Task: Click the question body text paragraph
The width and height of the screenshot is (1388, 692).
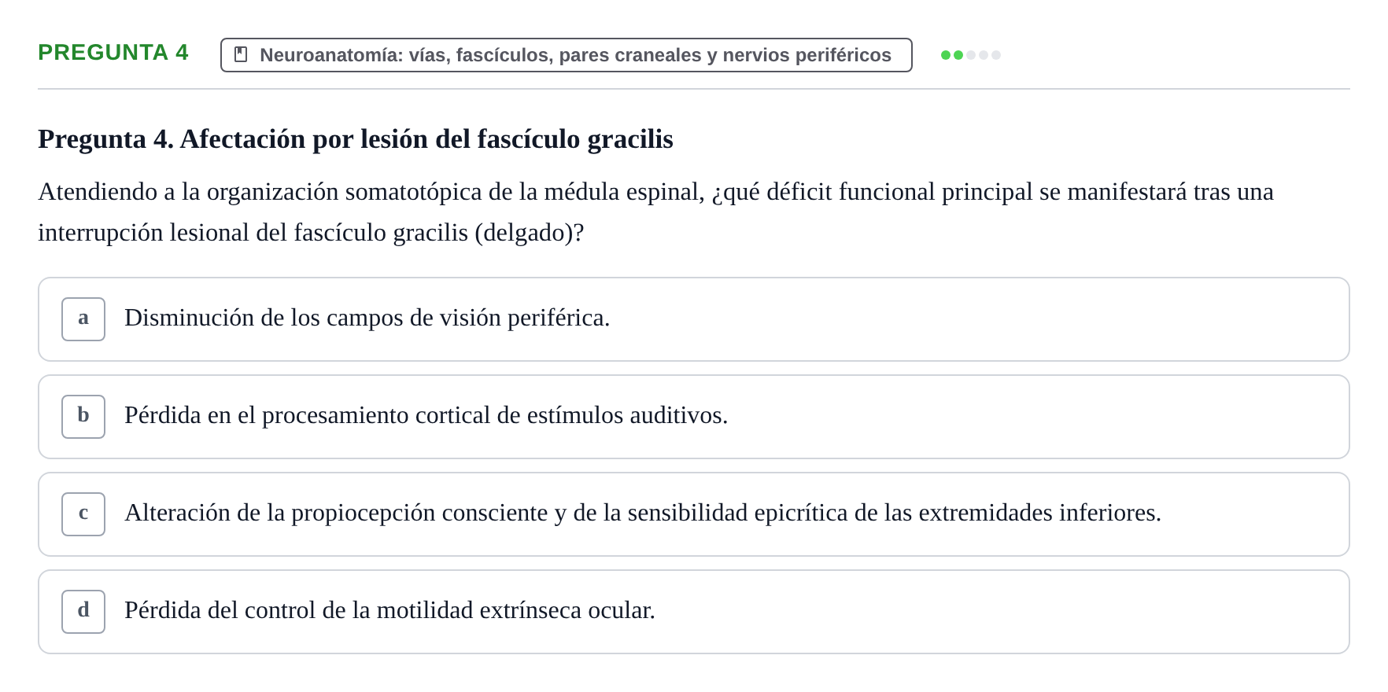Action: click(655, 212)
